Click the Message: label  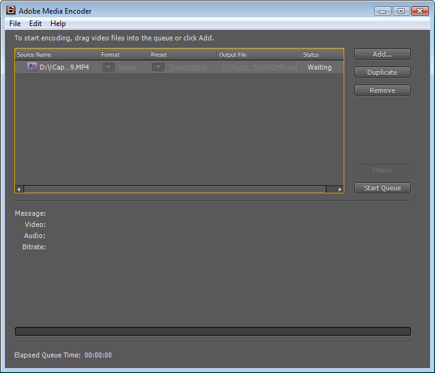30,213
